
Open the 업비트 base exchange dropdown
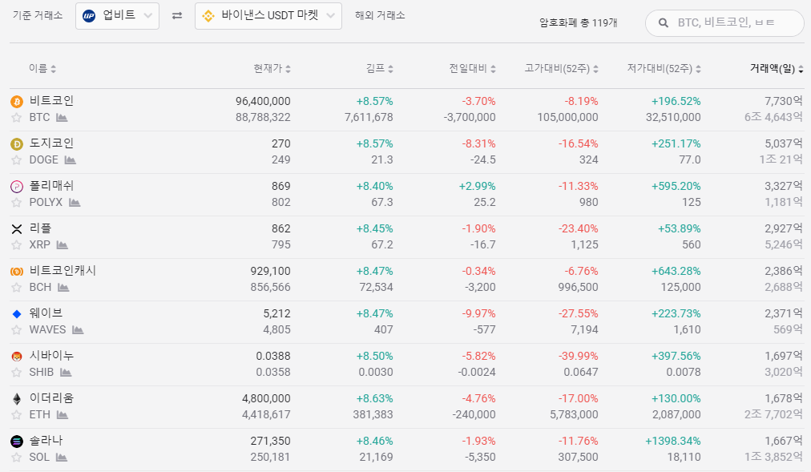117,16
